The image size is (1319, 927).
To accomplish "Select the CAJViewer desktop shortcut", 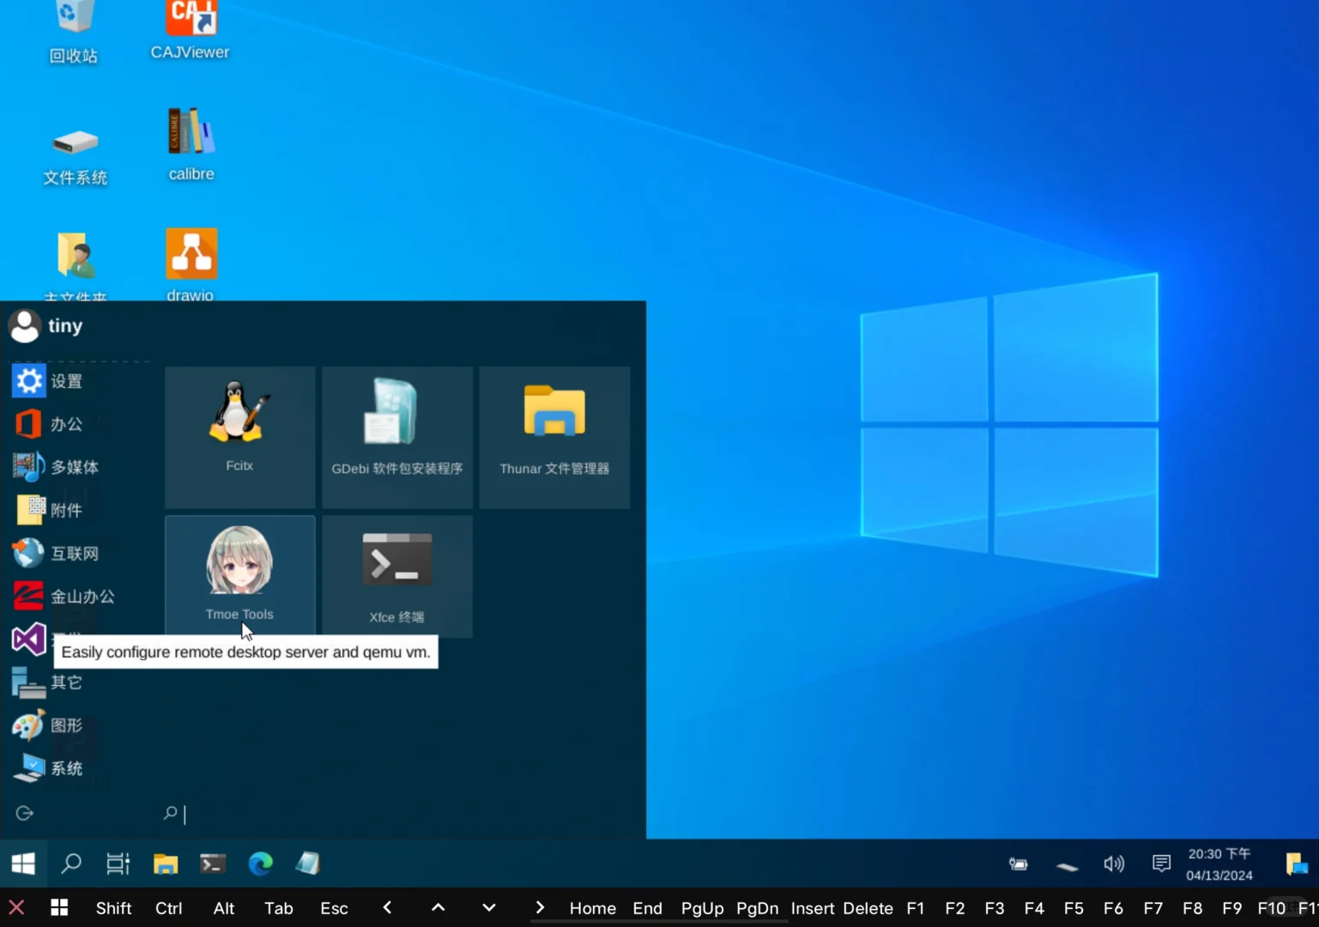I will pyautogui.click(x=191, y=31).
